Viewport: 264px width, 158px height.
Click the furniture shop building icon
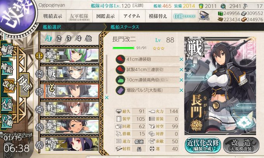click(x=204, y=16)
